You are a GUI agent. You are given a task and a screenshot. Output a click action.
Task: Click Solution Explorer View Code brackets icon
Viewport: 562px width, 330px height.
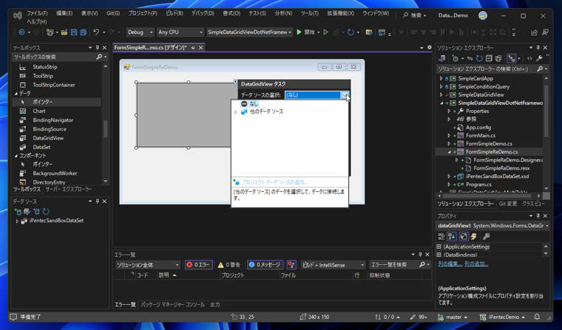[x=529, y=58]
